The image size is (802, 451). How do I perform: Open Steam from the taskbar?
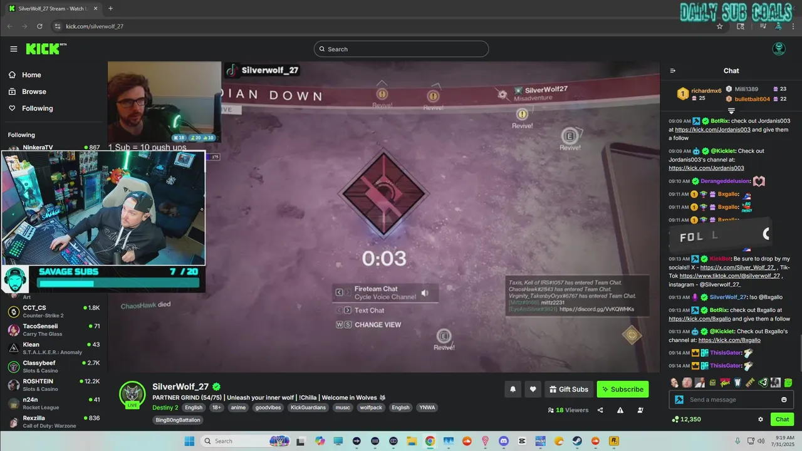coord(577,441)
